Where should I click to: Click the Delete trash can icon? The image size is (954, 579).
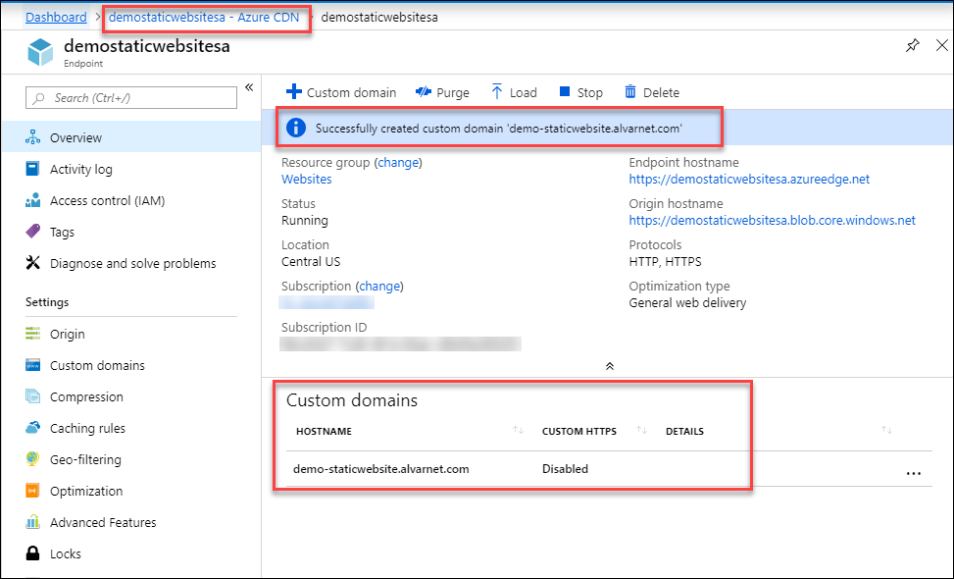[x=630, y=92]
